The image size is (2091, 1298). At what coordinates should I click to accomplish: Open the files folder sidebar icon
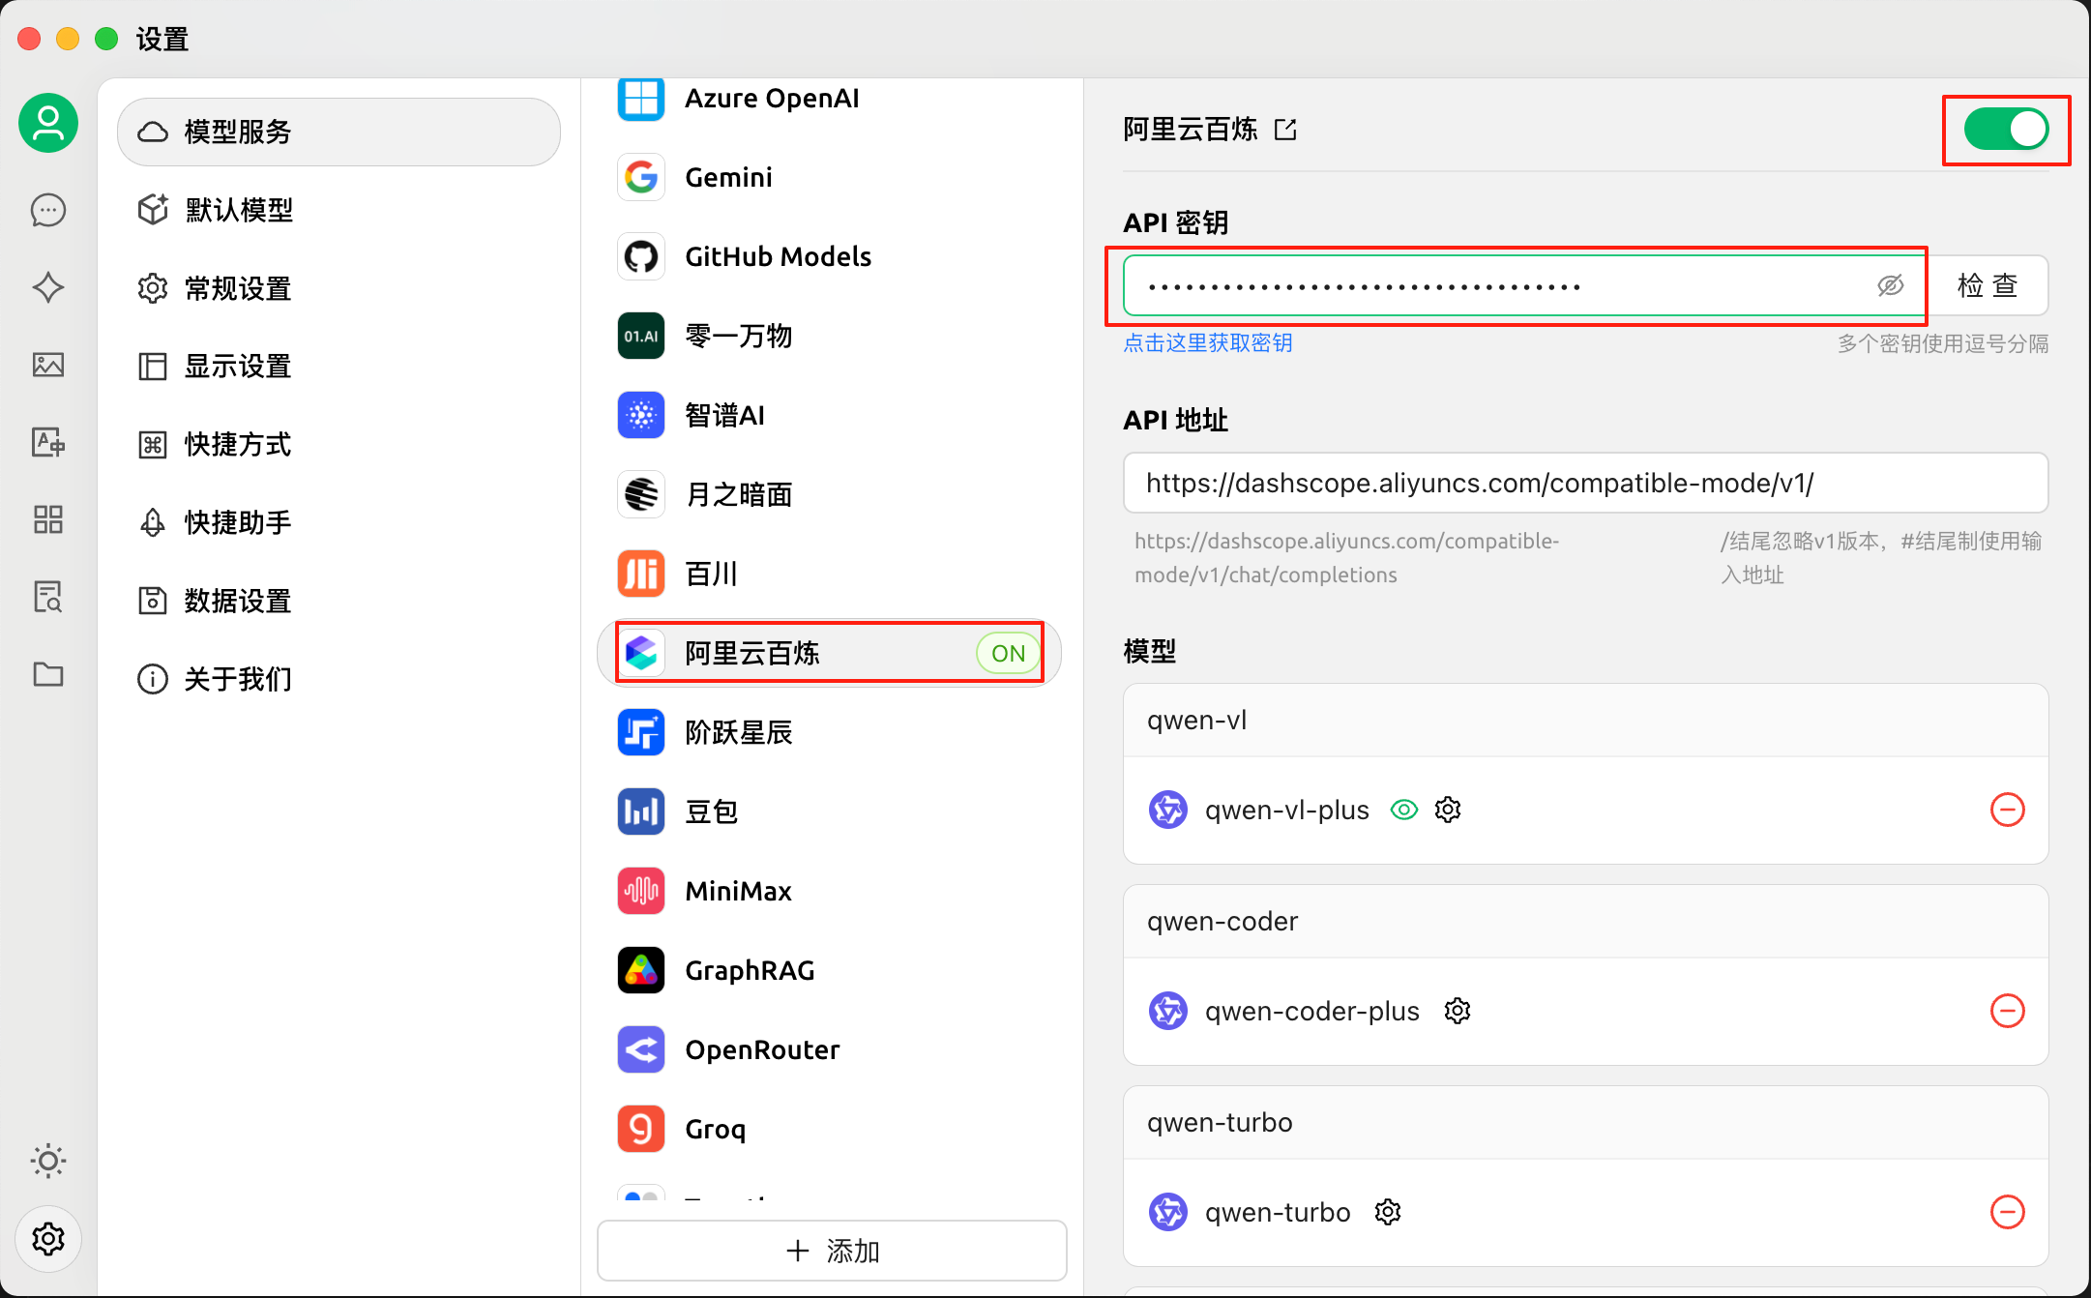[48, 674]
